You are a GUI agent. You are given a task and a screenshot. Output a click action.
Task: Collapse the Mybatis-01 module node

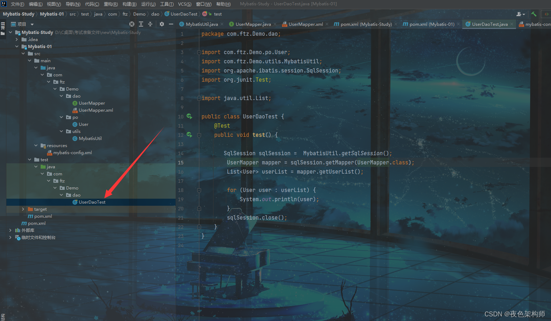pos(17,47)
